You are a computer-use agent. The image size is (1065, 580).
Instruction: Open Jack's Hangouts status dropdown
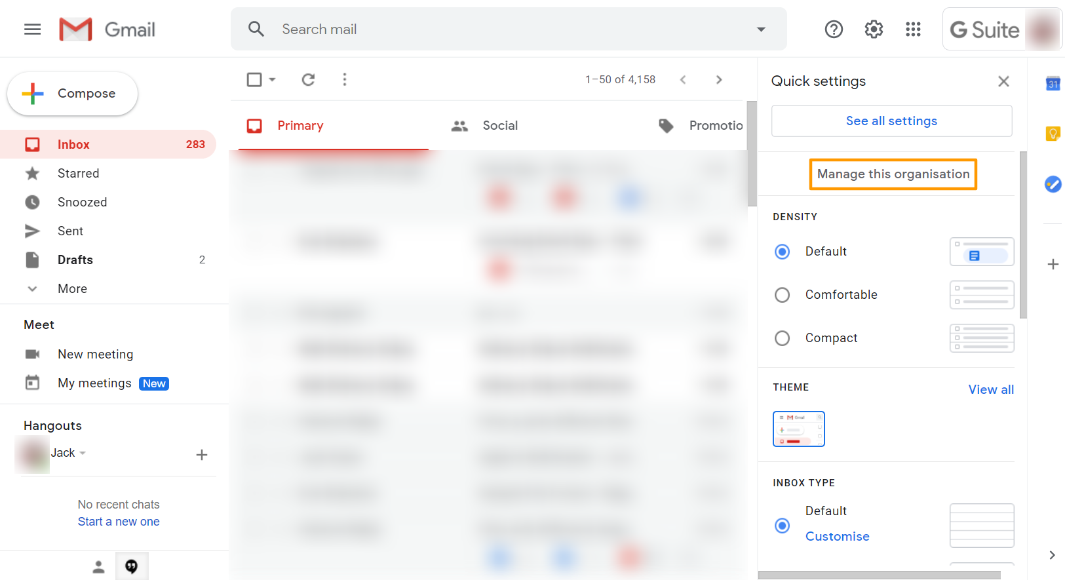83,453
